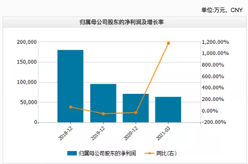Toggle the 归属母公司股东的净利润 legend label
This screenshot has height=164, width=248.
[x=107, y=153]
